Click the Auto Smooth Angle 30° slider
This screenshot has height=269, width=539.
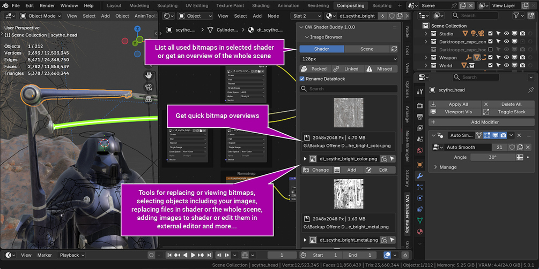click(x=492, y=157)
